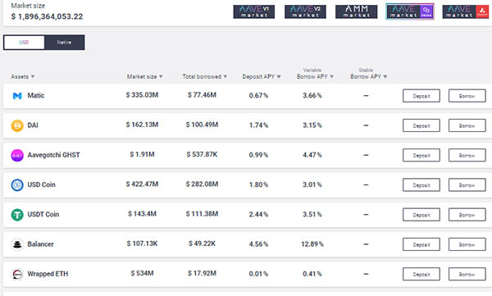Click the Balancer token icon

[17, 244]
